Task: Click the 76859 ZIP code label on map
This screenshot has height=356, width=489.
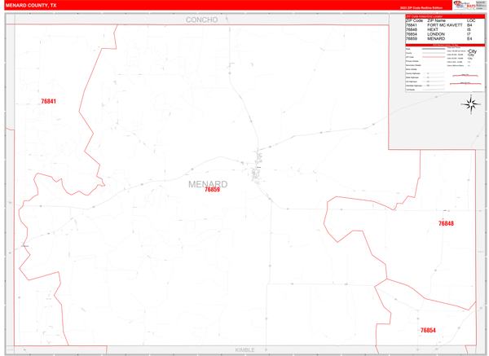Action: pos(212,190)
